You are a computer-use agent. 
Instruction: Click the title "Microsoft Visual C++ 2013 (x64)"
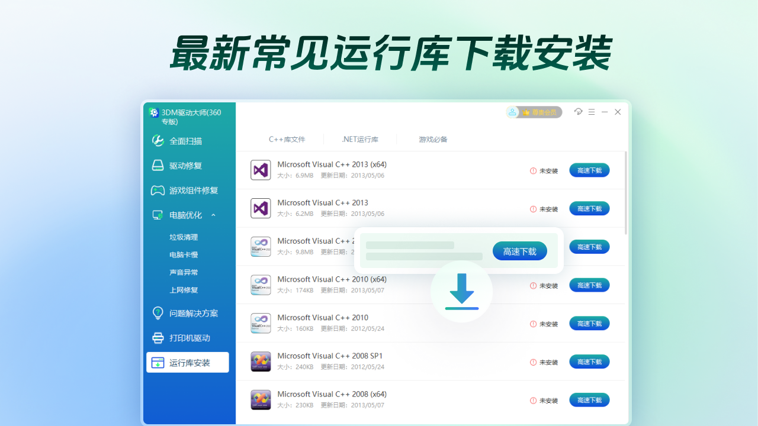pos(332,164)
